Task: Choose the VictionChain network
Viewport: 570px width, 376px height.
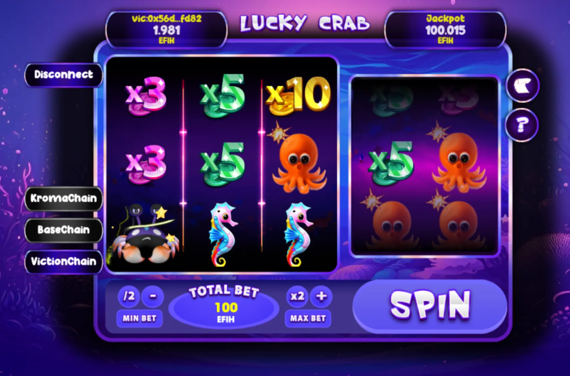Action: (x=63, y=261)
